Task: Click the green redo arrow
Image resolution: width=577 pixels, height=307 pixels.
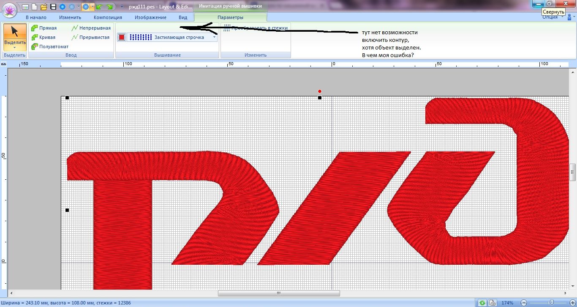Action: [x=109, y=7]
